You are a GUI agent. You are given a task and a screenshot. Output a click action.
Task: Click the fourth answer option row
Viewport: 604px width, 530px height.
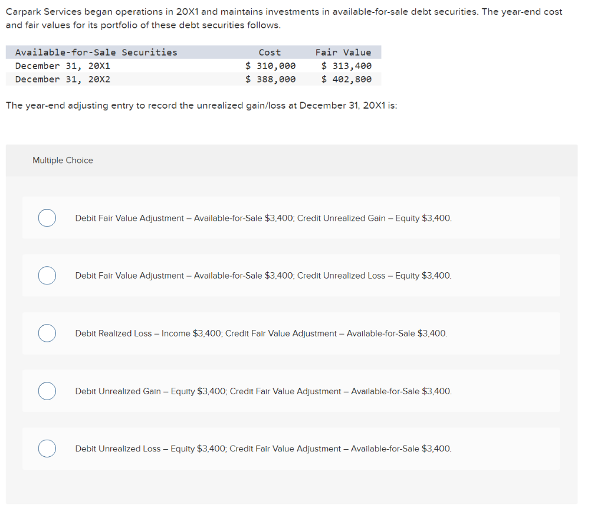click(291, 391)
